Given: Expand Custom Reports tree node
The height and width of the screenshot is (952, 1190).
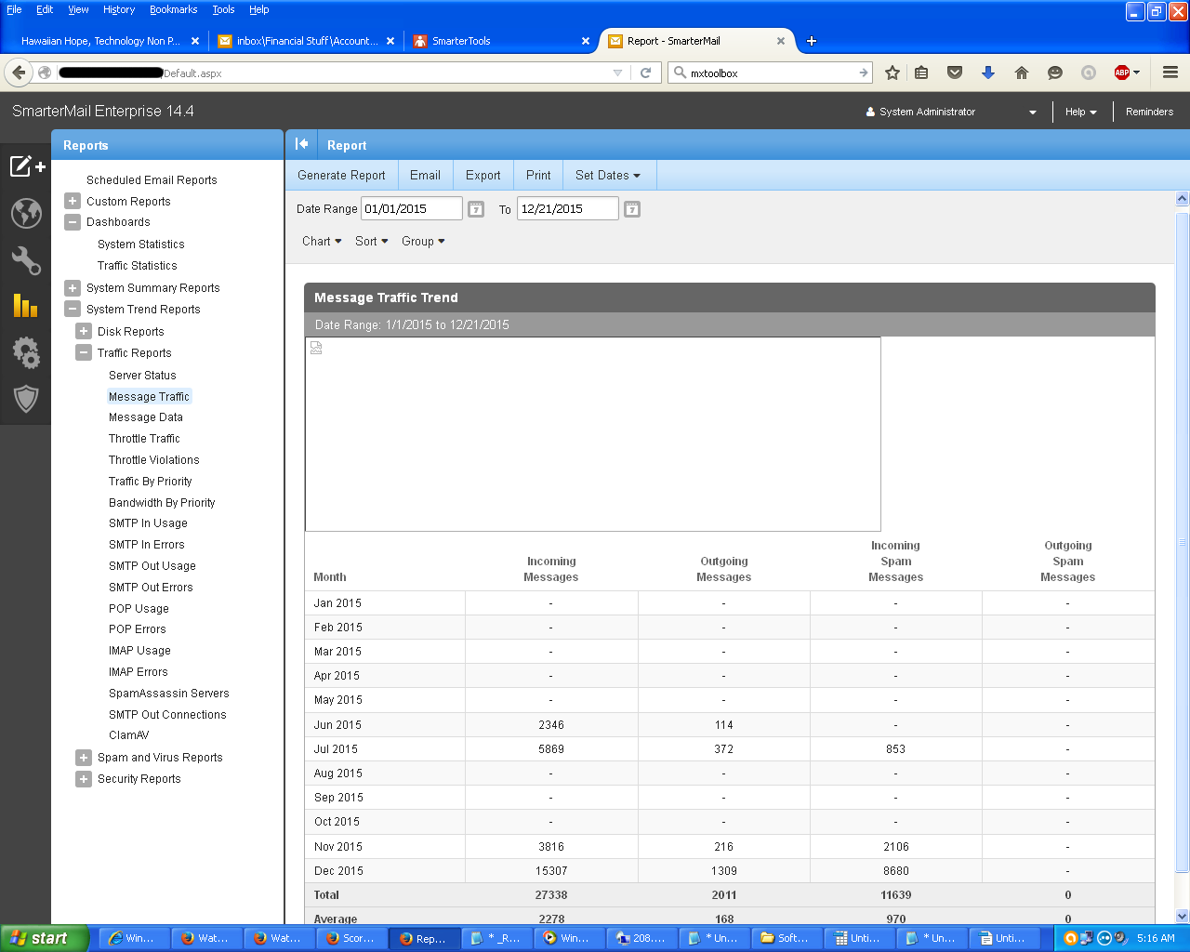Looking at the screenshot, I should tap(73, 201).
